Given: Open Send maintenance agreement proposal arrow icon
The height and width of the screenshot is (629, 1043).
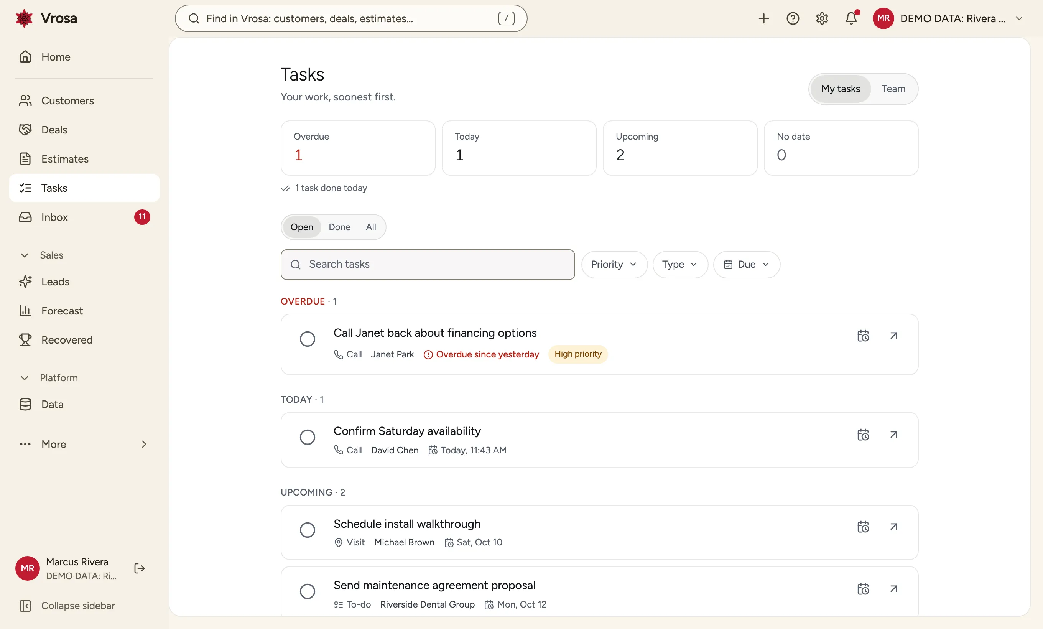Looking at the screenshot, I should (893, 589).
